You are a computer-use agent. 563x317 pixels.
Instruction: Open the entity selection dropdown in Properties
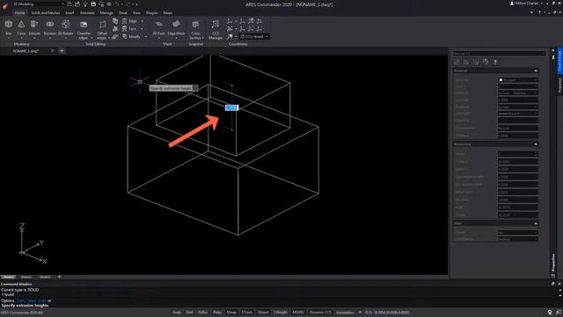click(x=499, y=53)
